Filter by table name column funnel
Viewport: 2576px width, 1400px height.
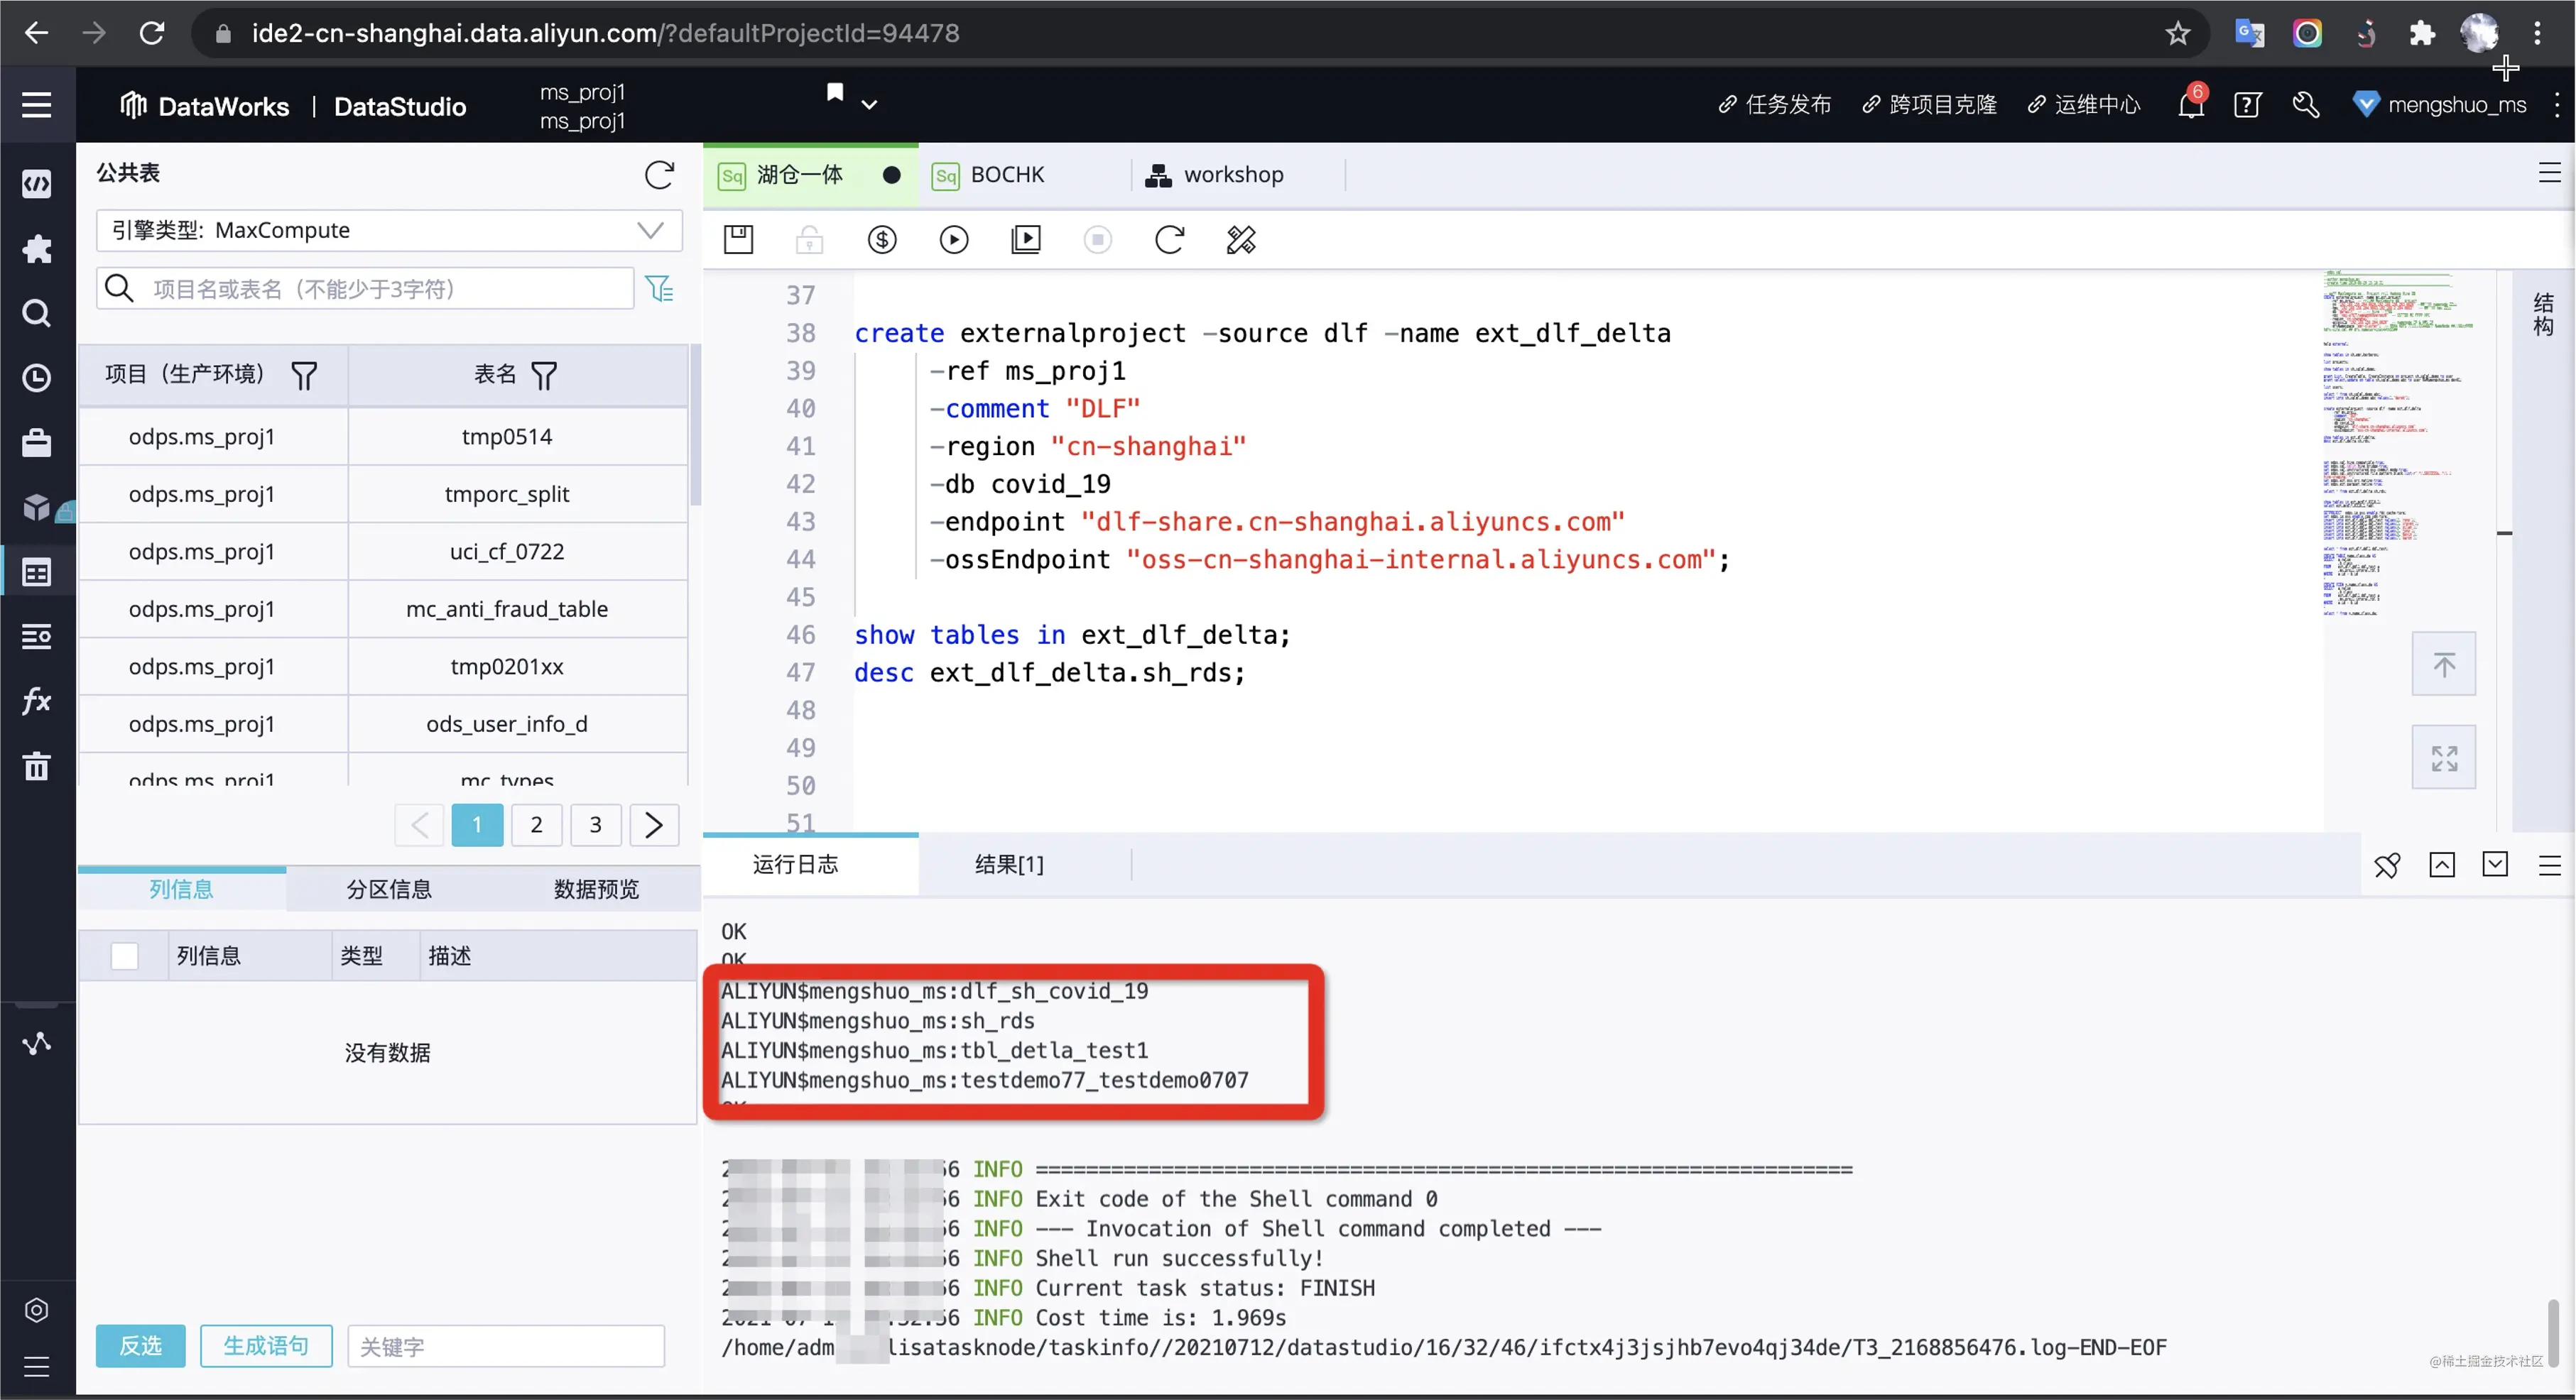pos(544,377)
